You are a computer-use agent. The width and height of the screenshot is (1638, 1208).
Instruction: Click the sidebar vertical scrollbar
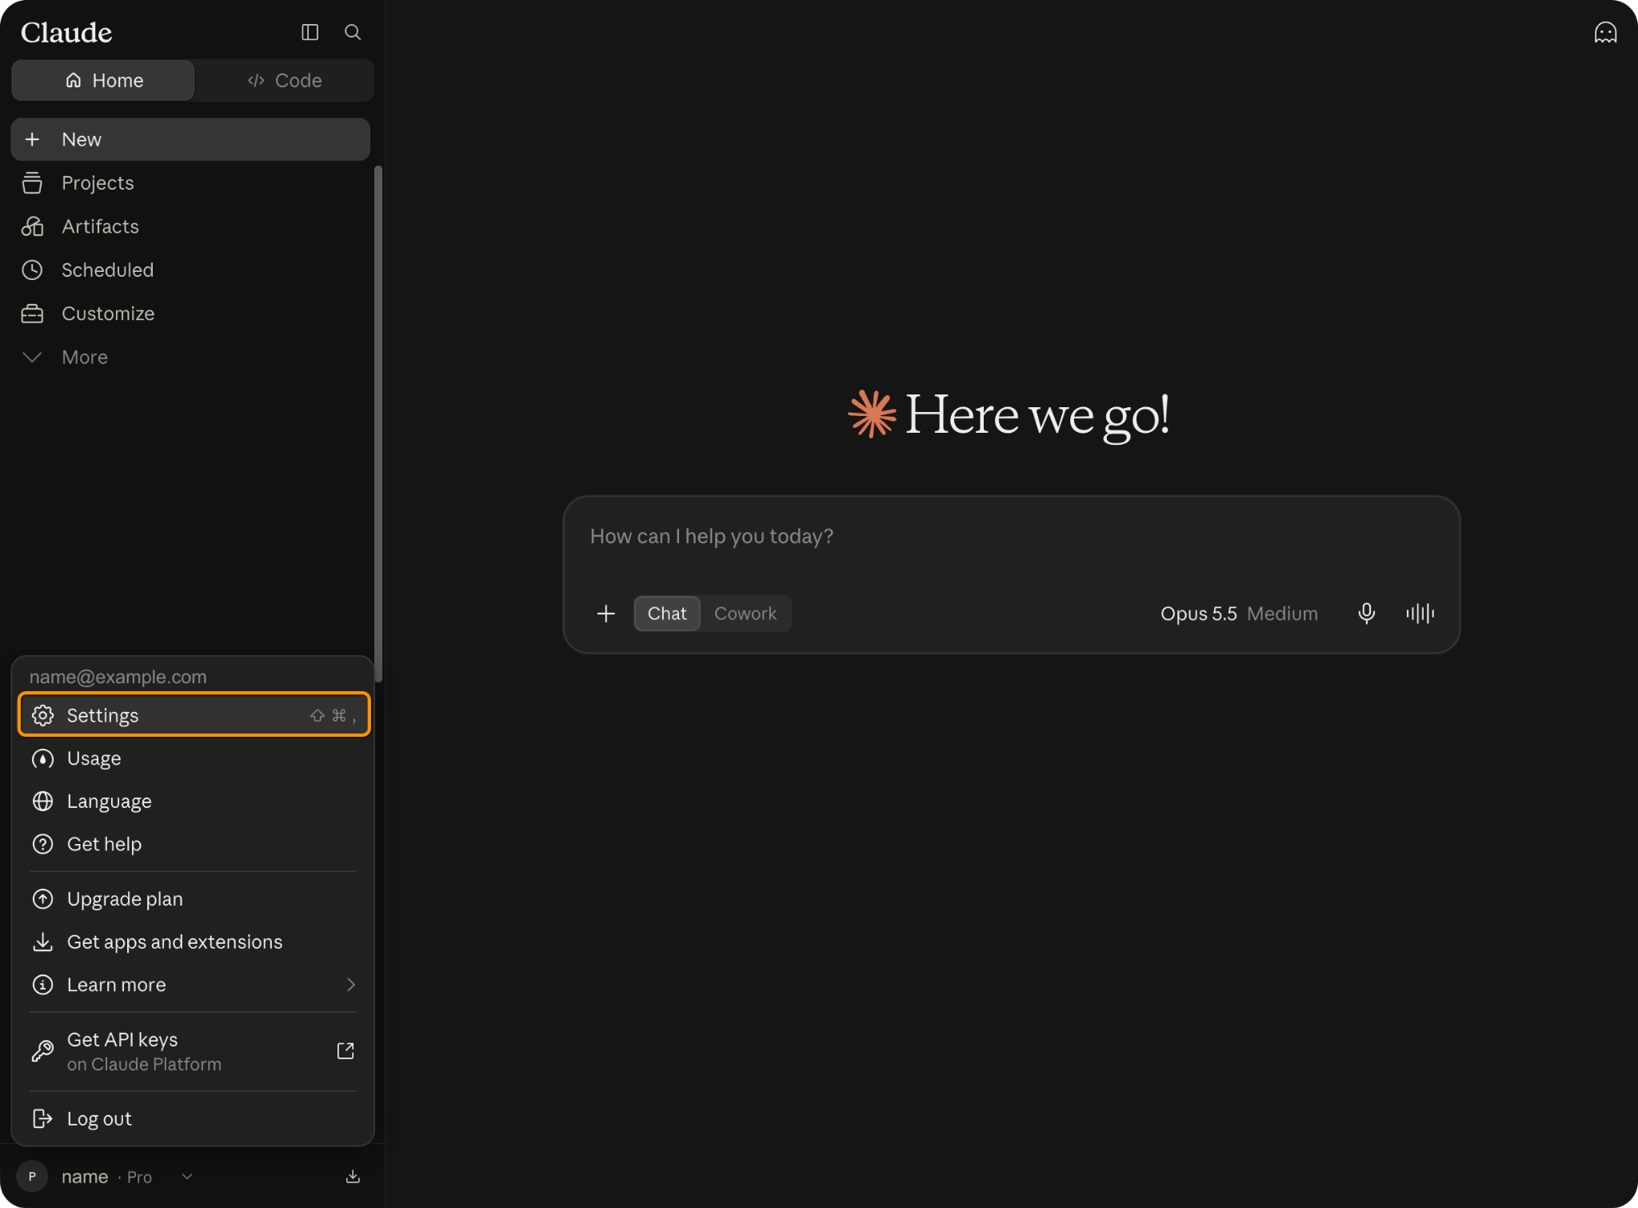(378, 424)
